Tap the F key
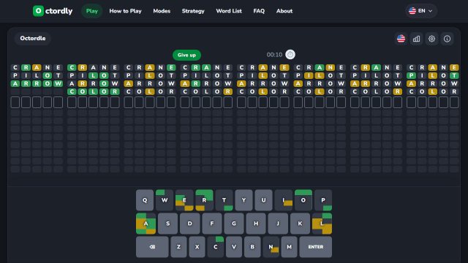This screenshot has height=263, width=468. click(212, 224)
